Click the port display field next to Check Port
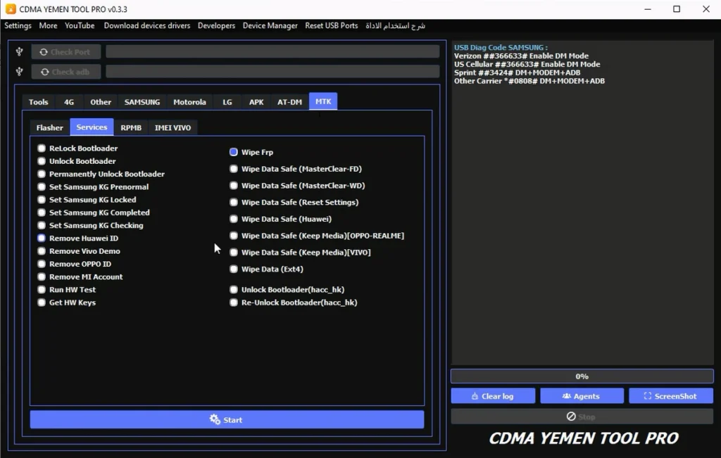Viewport: 721px width, 458px height. click(272, 52)
